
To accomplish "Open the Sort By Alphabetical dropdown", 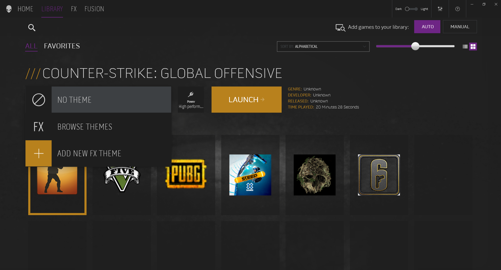I will (323, 47).
